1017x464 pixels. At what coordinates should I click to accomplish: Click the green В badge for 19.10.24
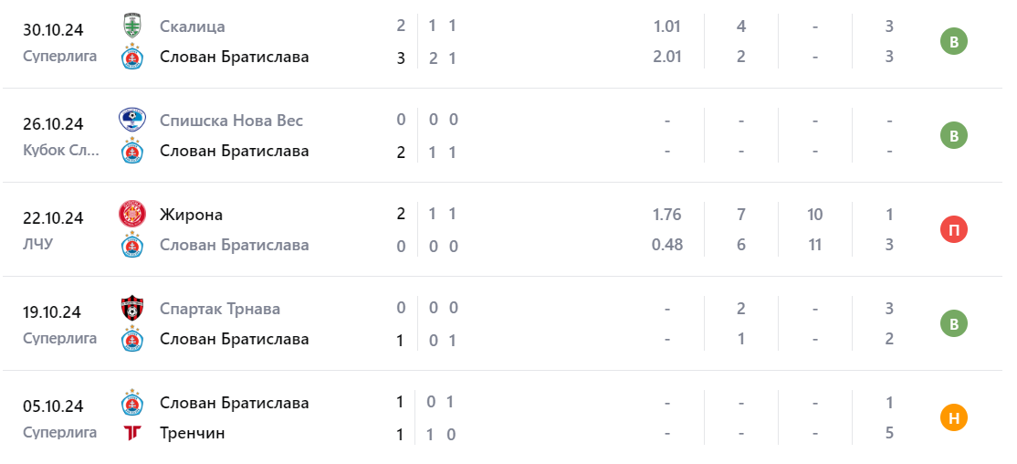pyautogui.click(x=954, y=323)
